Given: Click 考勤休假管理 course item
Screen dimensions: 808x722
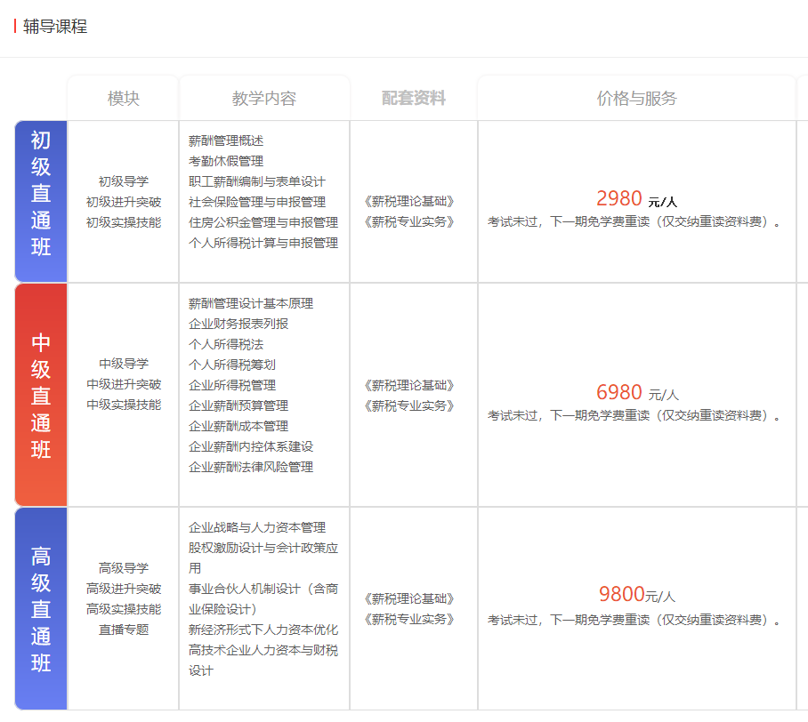Looking at the screenshot, I should click(226, 161).
